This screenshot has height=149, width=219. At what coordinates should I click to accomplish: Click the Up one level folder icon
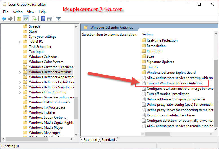coord(19,19)
